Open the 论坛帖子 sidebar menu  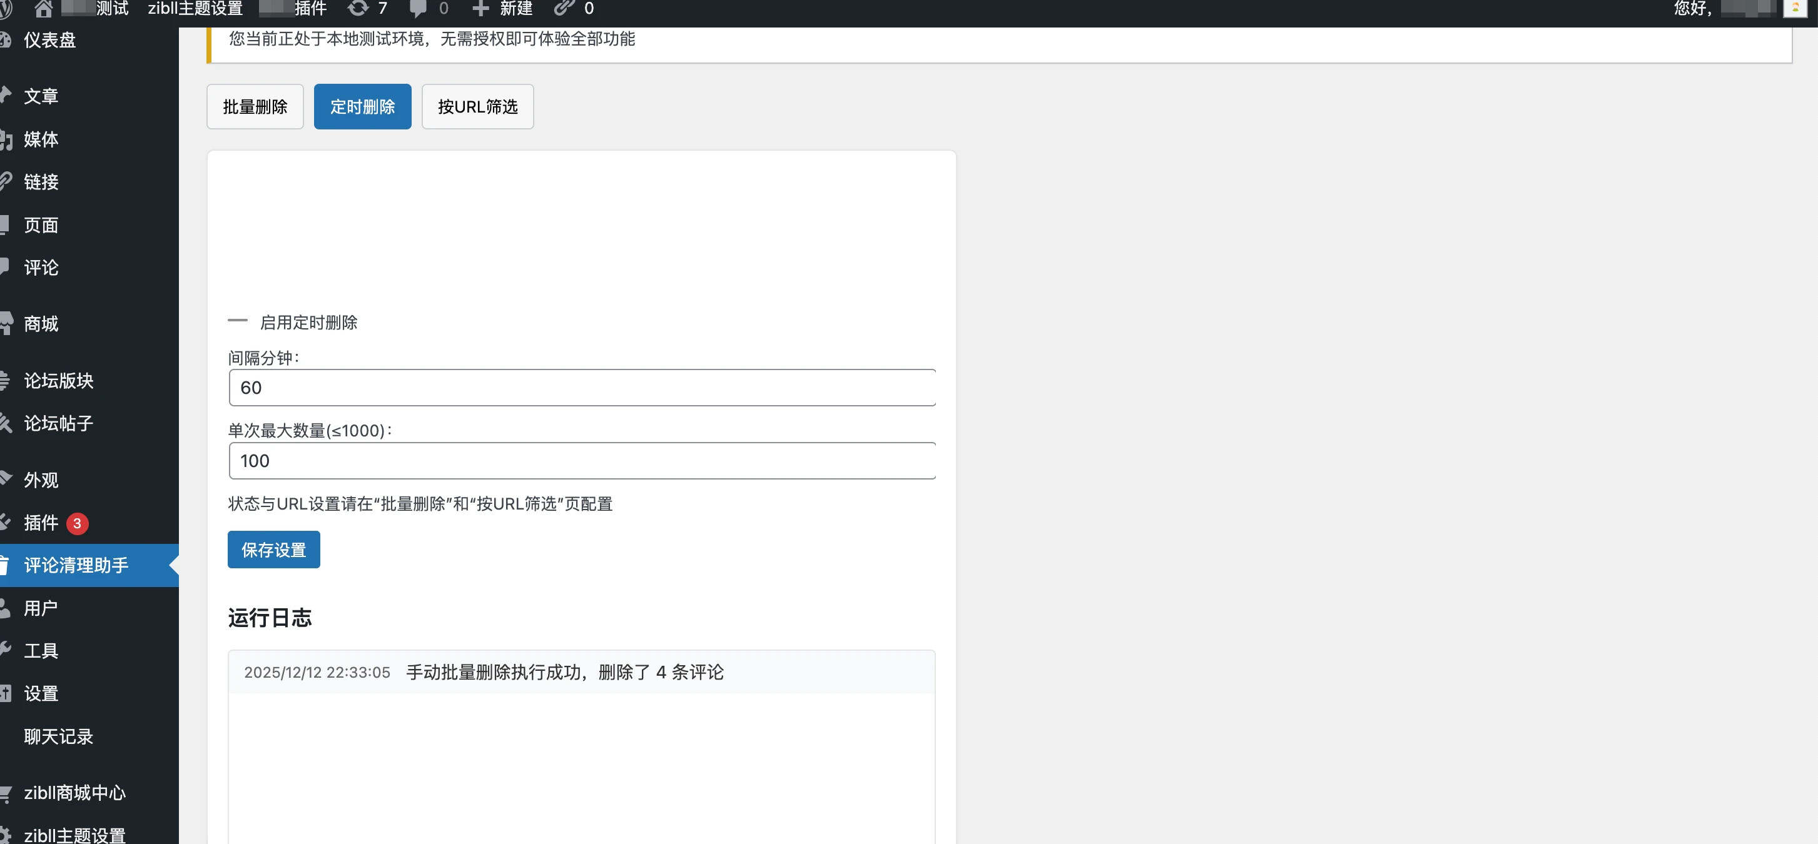pos(58,423)
